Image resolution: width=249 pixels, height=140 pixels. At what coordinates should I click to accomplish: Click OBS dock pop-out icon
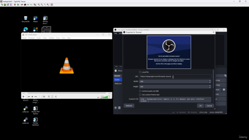[225, 76]
